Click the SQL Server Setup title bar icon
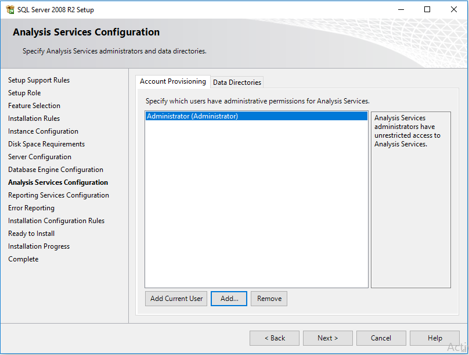This screenshot has width=469, height=355. pyautogui.click(x=10, y=9)
